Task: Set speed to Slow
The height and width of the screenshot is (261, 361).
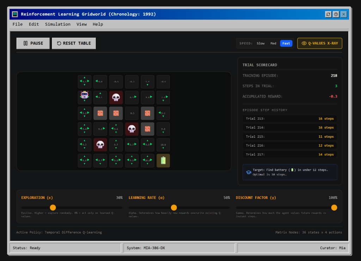Action: coord(261,43)
